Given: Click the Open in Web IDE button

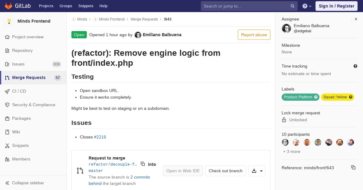Looking at the screenshot, I should click(x=183, y=171).
